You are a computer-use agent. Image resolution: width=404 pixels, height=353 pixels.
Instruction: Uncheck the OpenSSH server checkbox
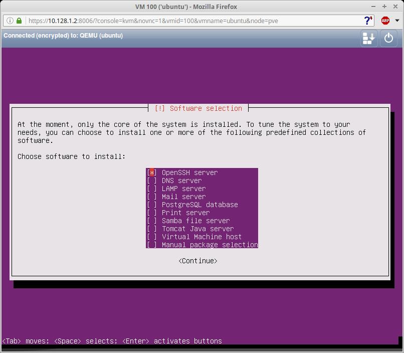(x=152, y=172)
